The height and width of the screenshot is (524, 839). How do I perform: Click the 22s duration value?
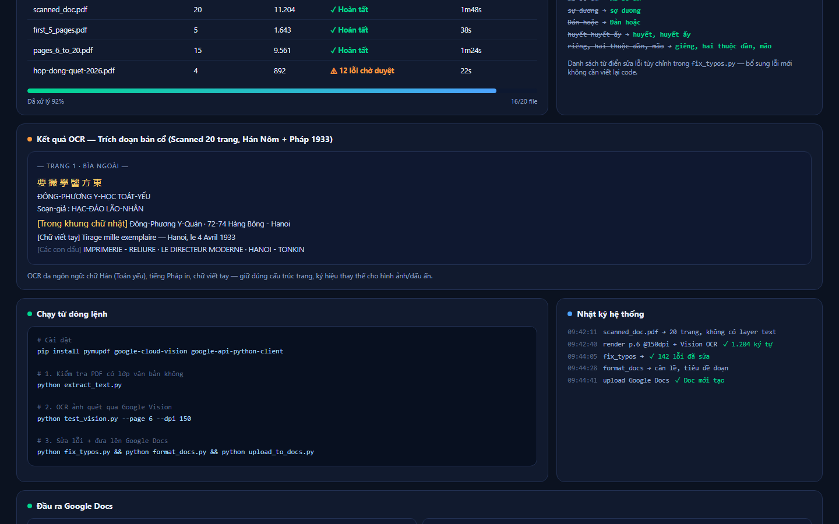coord(466,71)
